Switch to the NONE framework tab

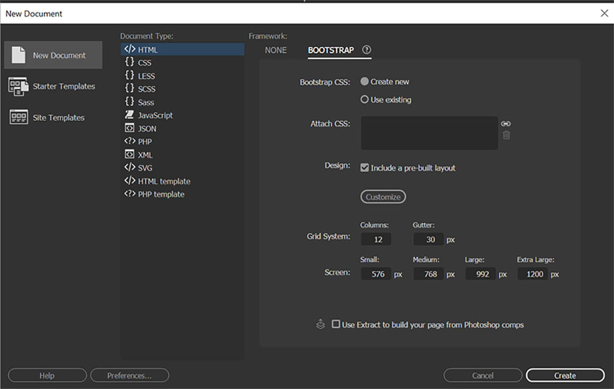(x=275, y=50)
